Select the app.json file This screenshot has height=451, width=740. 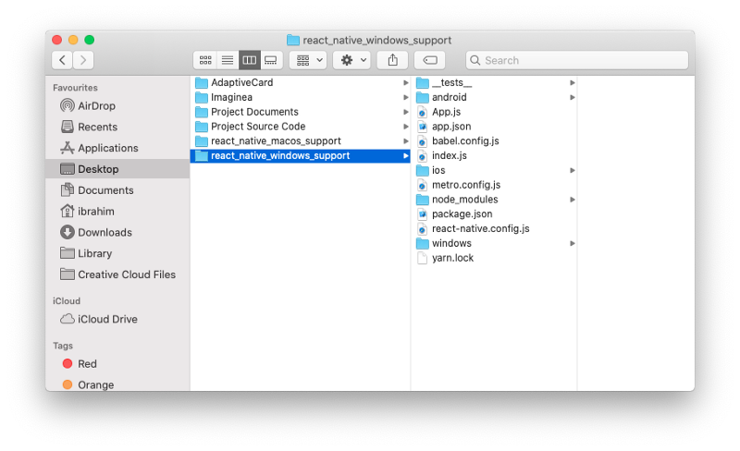coord(494,127)
